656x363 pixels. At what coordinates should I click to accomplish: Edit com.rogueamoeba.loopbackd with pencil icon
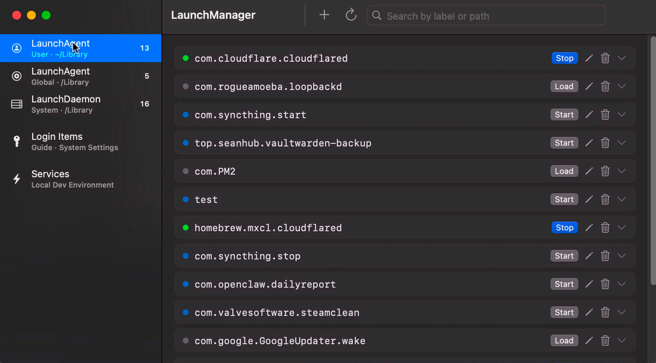[589, 86]
